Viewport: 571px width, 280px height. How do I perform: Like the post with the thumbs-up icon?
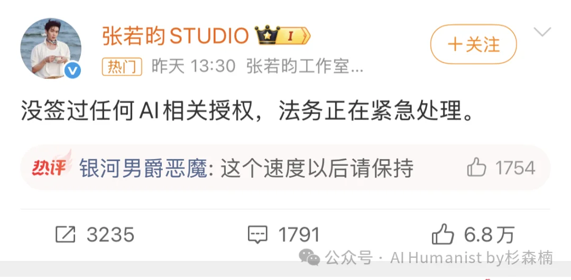pyautogui.click(x=443, y=234)
